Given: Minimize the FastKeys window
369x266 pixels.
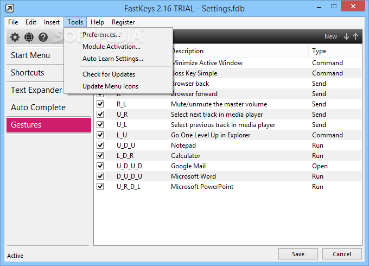Looking at the screenshot, I should [319, 8].
